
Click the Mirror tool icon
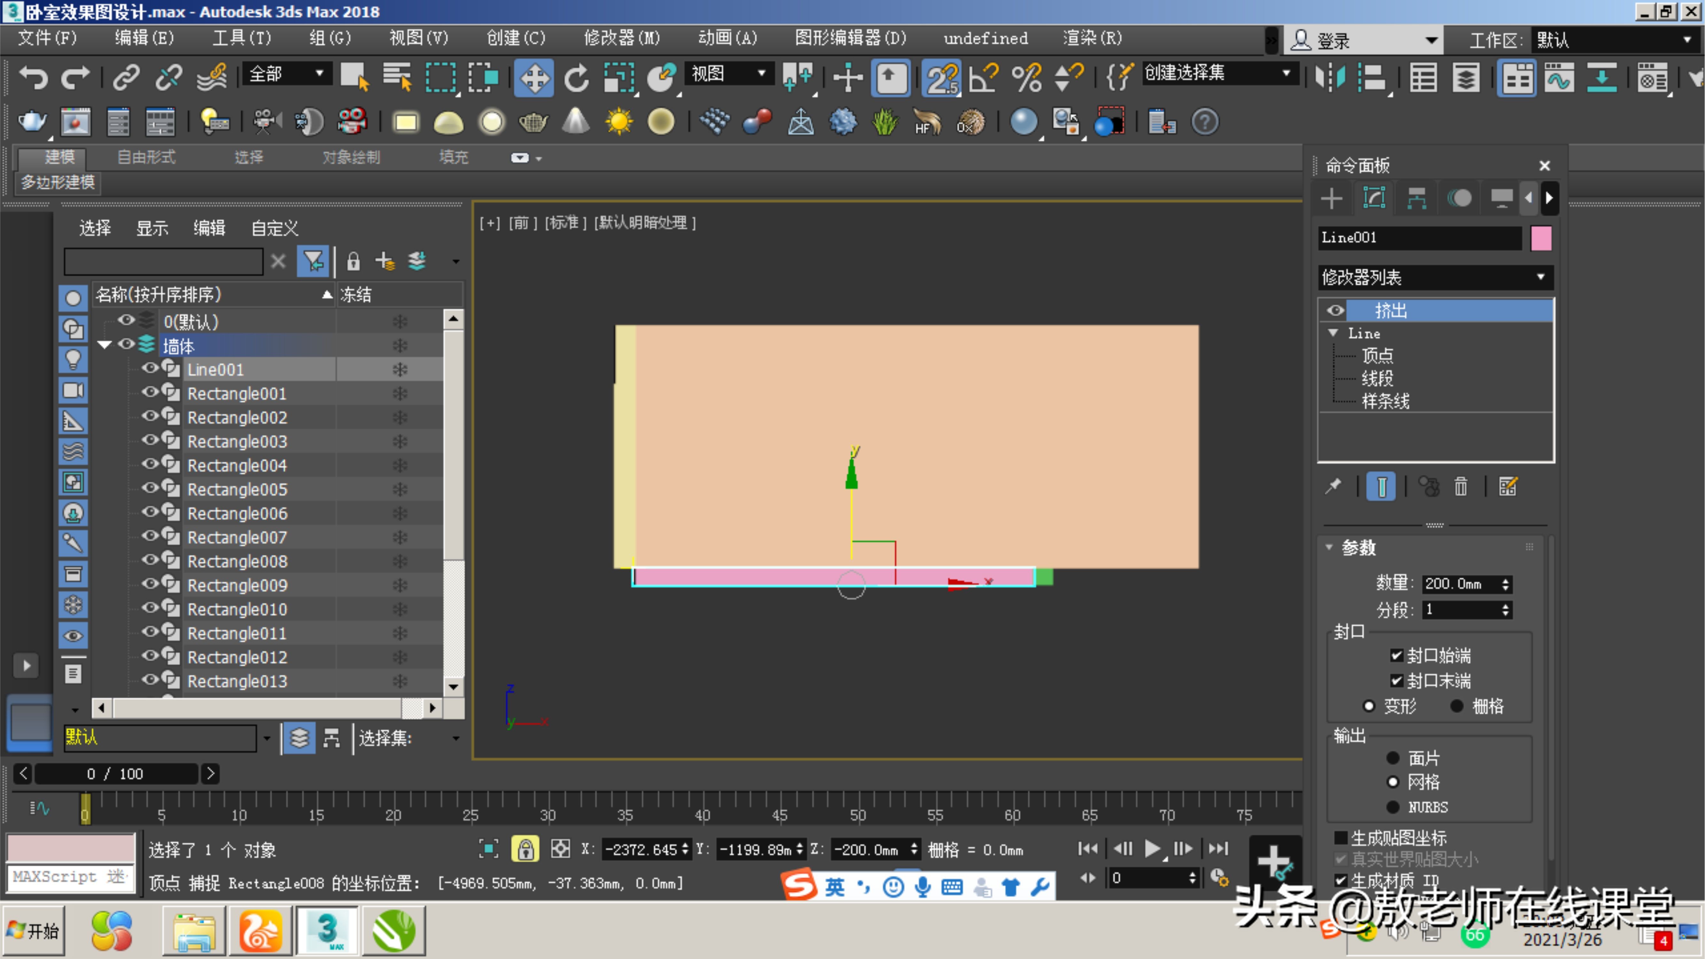(x=1331, y=77)
